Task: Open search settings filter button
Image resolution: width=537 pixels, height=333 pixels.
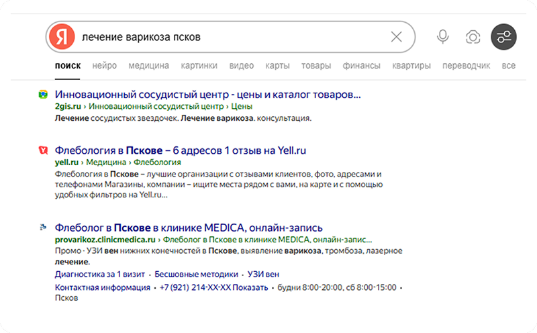Action: click(x=503, y=37)
